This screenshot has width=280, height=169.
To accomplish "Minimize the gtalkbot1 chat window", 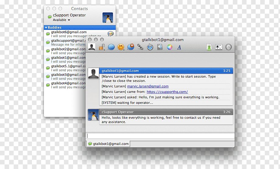I will tap(96, 40).
